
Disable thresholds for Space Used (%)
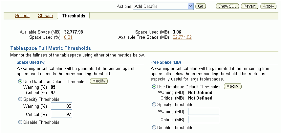(20, 122)
